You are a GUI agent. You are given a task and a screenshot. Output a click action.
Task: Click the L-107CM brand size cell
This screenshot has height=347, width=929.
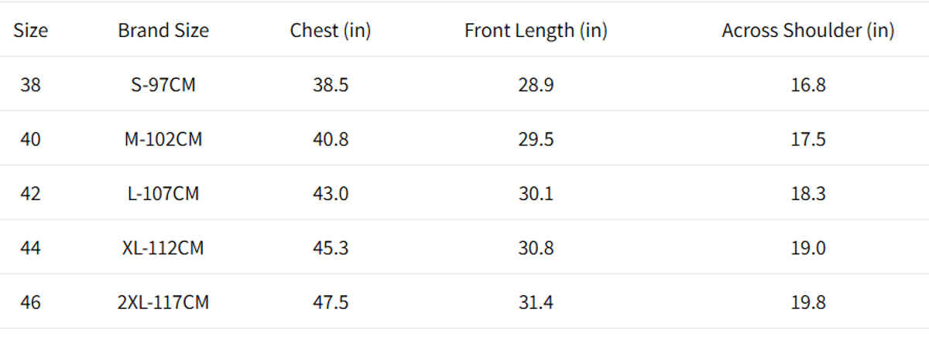tap(163, 193)
